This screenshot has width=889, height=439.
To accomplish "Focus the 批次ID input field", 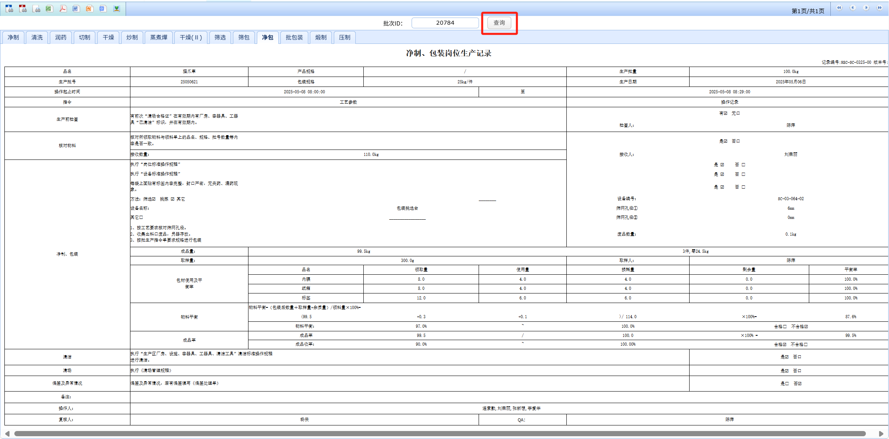I will 445,23.
